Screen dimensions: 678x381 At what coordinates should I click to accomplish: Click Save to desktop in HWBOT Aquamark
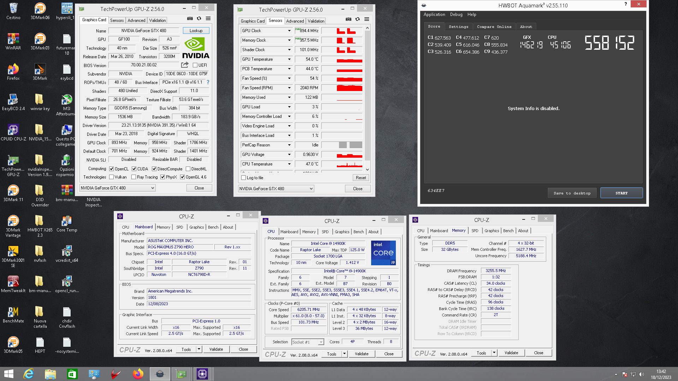572,193
